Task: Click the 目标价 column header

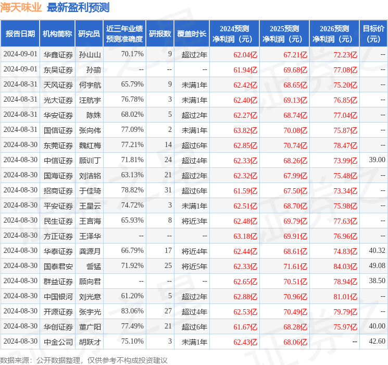Action: pos(373,34)
